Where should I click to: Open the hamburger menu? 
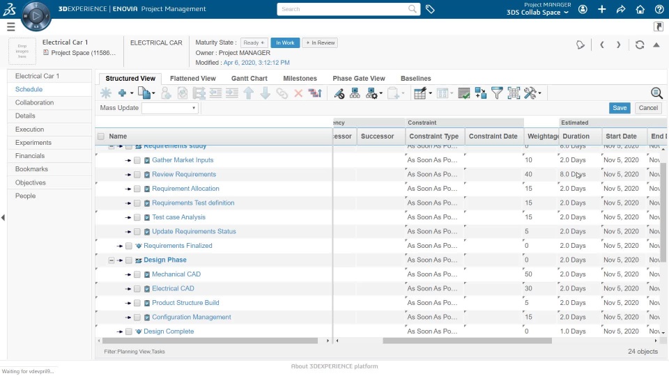(11, 27)
